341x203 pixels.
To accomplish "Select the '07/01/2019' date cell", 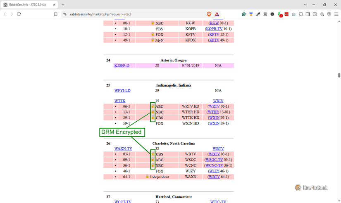I will [x=191, y=65].
